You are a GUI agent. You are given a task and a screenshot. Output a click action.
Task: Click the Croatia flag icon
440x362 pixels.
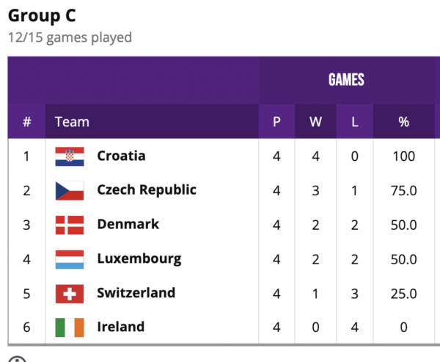pyautogui.click(x=70, y=156)
